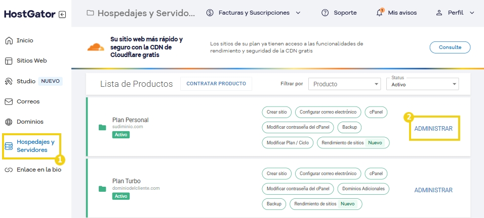The height and width of the screenshot is (218, 484).
Task: Click the Consulte button on the Cloudflare banner
Action: (x=450, y=47)
